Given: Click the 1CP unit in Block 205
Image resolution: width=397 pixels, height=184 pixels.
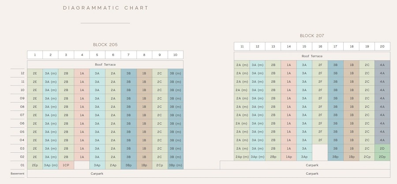Looking at the screenshot, I should pyautogui.click(x=66, y=165).
